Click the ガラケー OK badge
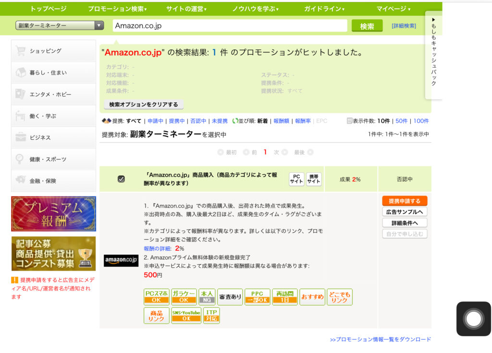 coord(184,297)
